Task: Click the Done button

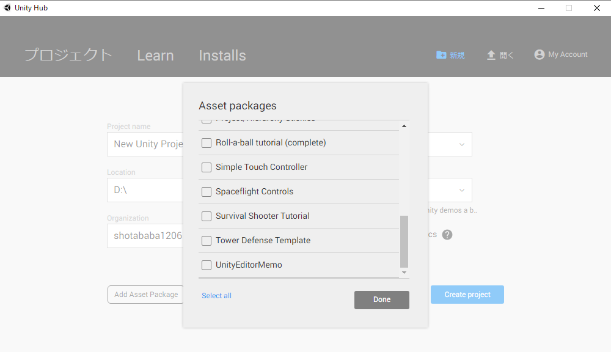Action: pyautogui.click(x=381, y=300)
